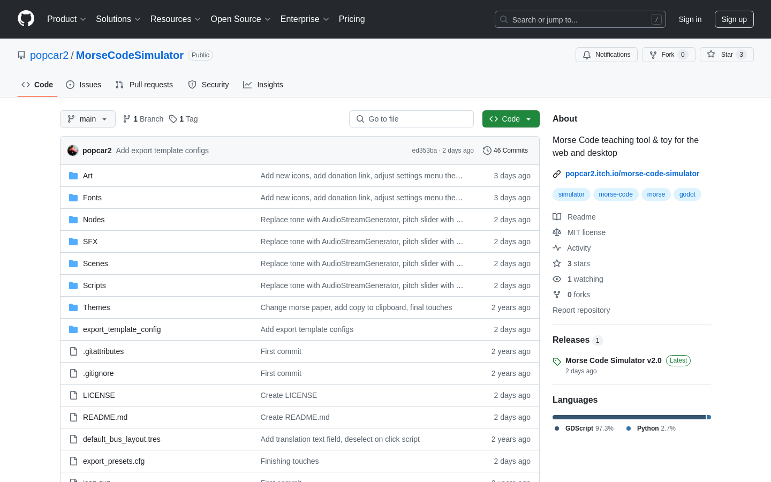Click the GDScript portion of languages bar

[629, 417]
